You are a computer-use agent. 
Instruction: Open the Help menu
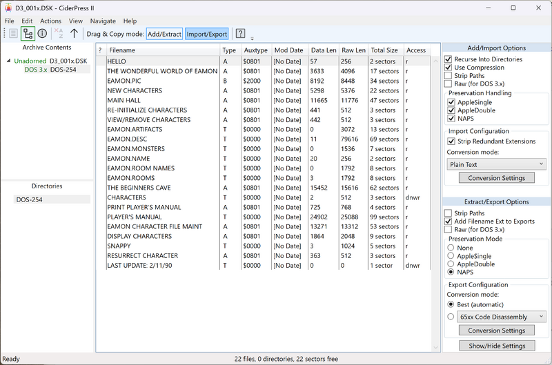click(x=130, y=21)
